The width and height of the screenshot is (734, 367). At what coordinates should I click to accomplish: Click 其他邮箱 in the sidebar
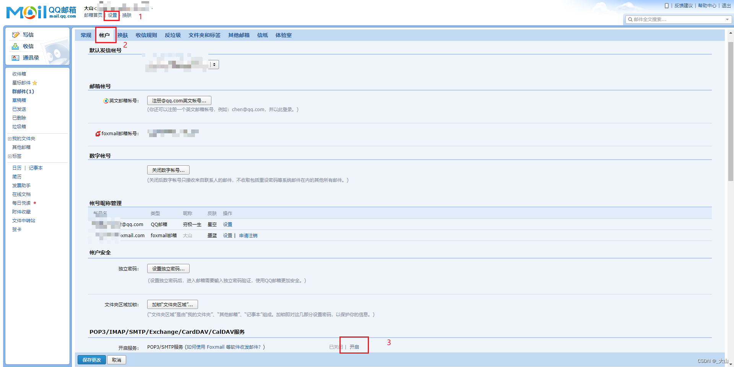point(21,147)
